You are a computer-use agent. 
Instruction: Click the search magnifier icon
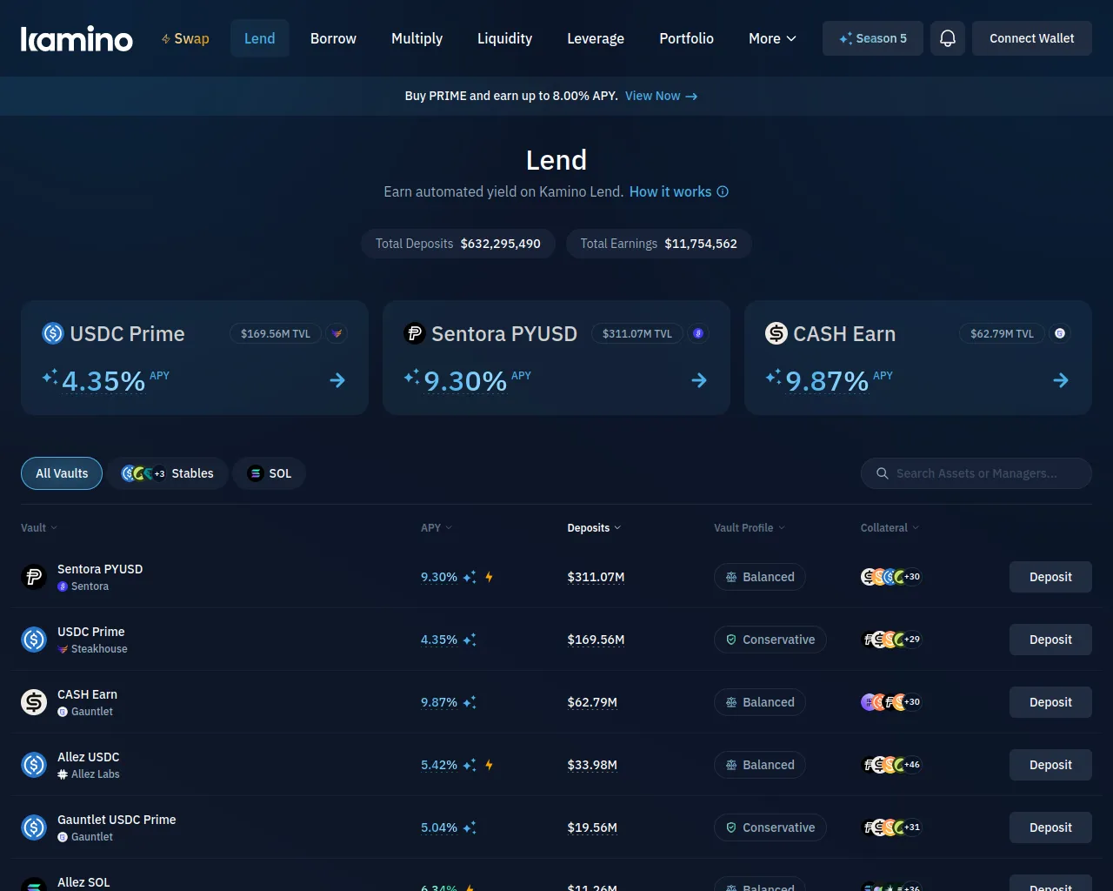click(882, 473)
